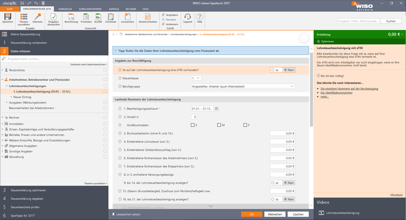Open the calendar icon next to Bescheinigungszeitraum

(216, 109)
